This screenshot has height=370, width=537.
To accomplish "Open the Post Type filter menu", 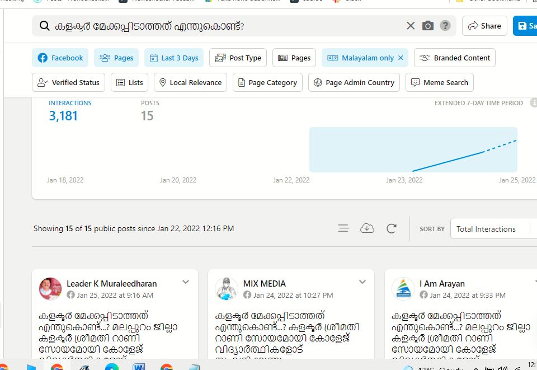I will point(238,58).
